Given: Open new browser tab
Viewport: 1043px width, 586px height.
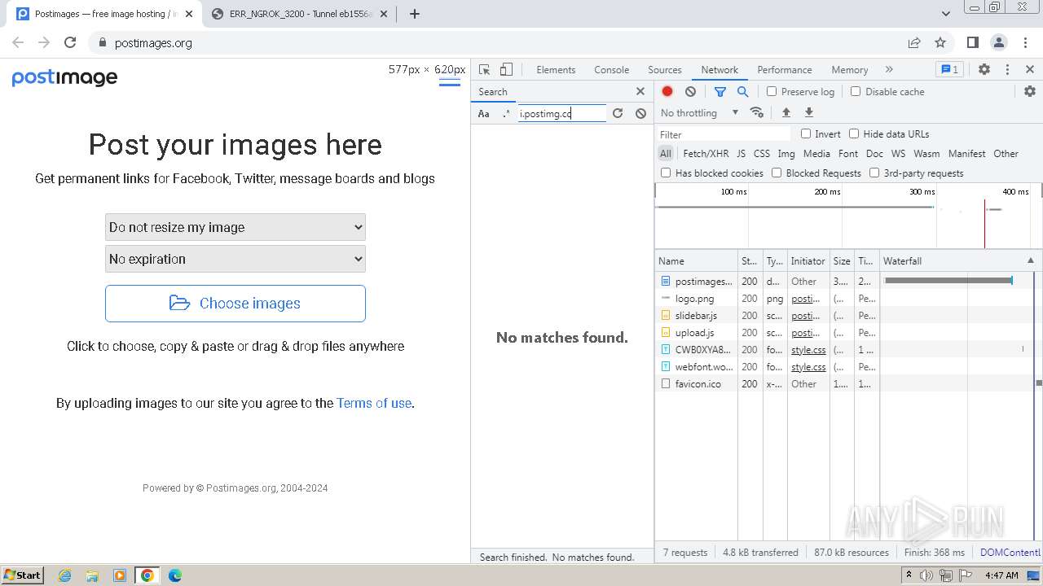Looking at the screenshot, I should coord(415,14).
